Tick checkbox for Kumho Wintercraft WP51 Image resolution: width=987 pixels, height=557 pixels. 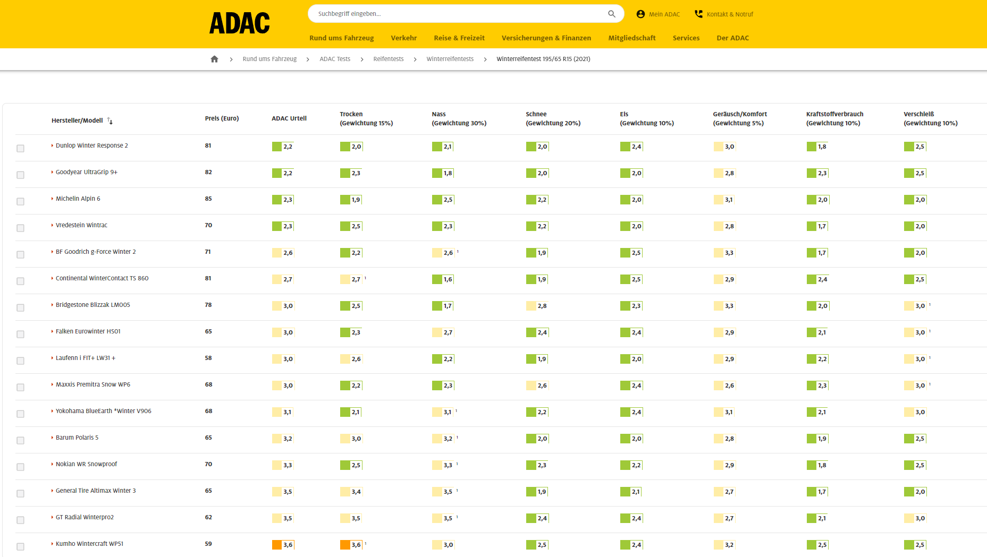pos(20,546)
